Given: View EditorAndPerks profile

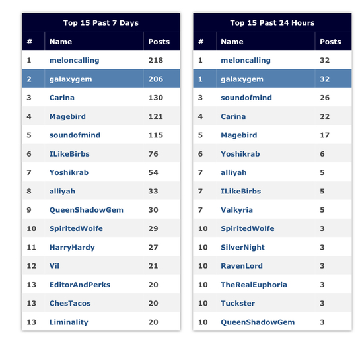Looking at the screenshot, I should coord(80,285).
